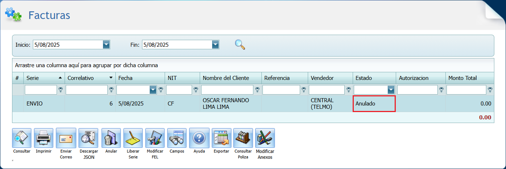Image resolution: width=506 pixels, height=169 pixels.
Task: Click the Consultar Poliza books icon
Action: 243,138
